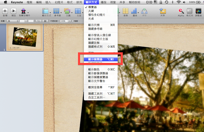
Task: Click the grid spaces icon in menu bar
Action: click(156, 2)
